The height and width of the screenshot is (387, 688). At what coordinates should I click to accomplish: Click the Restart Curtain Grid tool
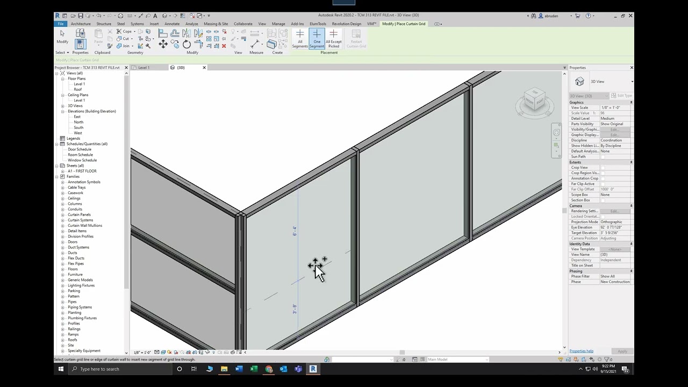coord(356,39)
